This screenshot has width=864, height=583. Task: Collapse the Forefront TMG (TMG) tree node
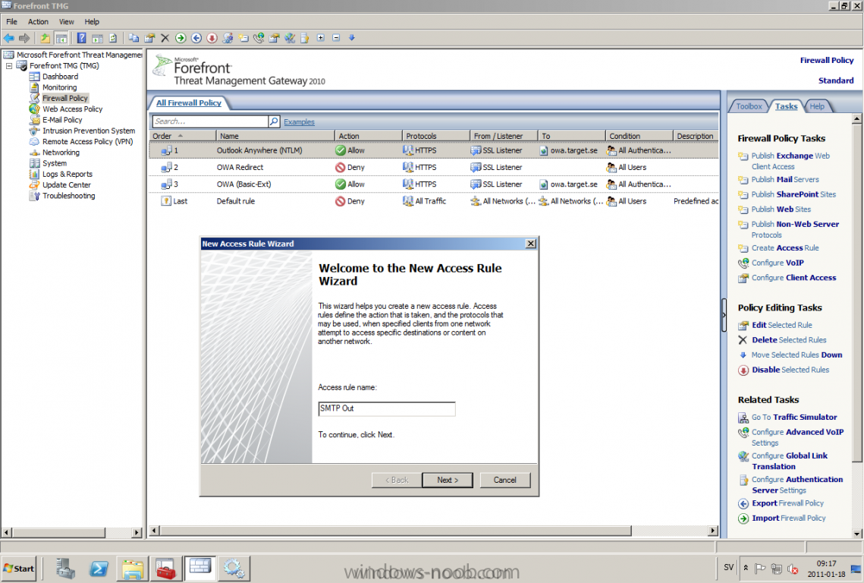(9, 65)
